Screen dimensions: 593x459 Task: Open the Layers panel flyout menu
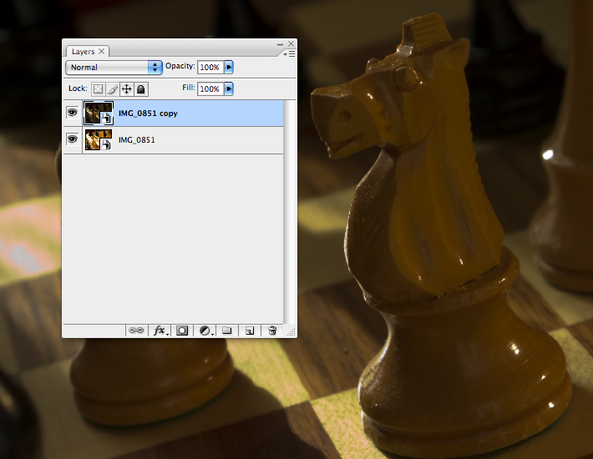coord(289,54)
